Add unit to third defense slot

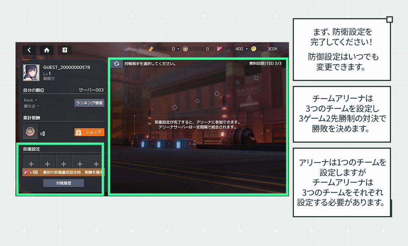tap(63, 164)
